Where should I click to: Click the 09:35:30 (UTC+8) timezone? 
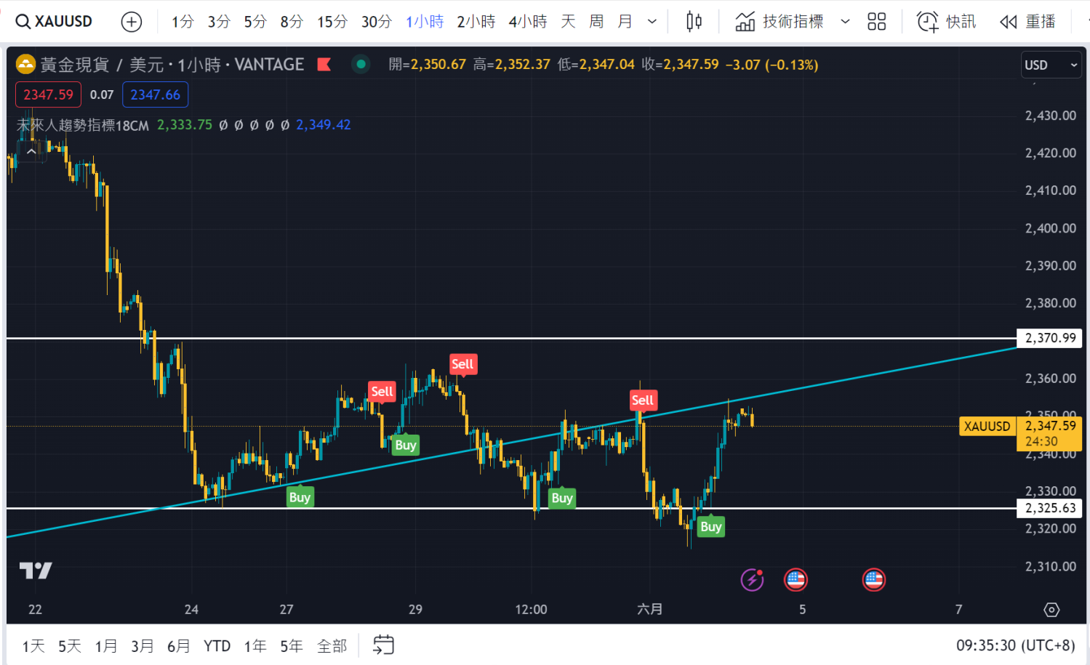(x=1016, y=645)
